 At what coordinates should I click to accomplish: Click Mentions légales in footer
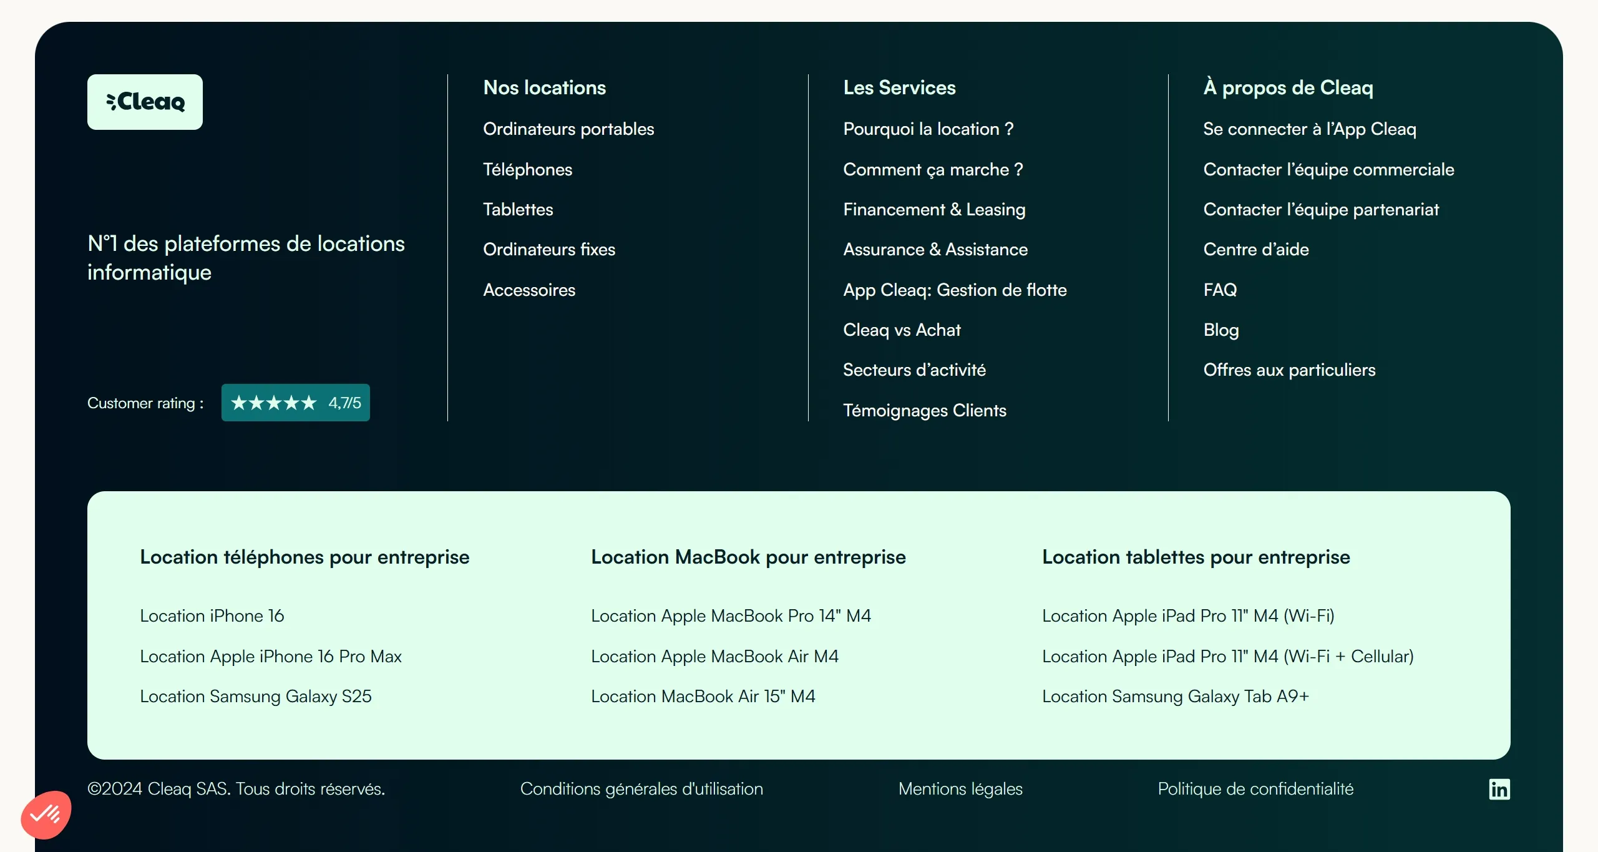pyautogui.click(x=960, y=788)
